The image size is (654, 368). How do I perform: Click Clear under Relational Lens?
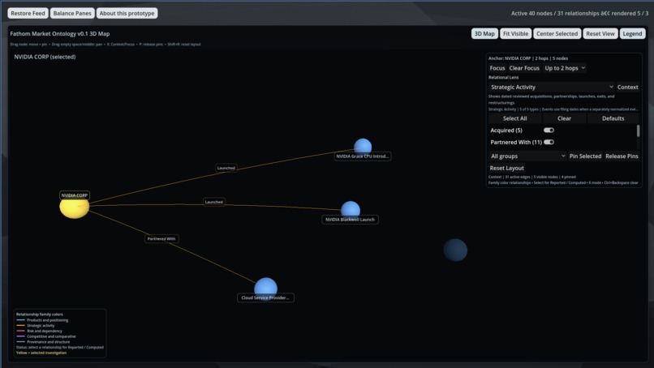[x=564, y=118]
